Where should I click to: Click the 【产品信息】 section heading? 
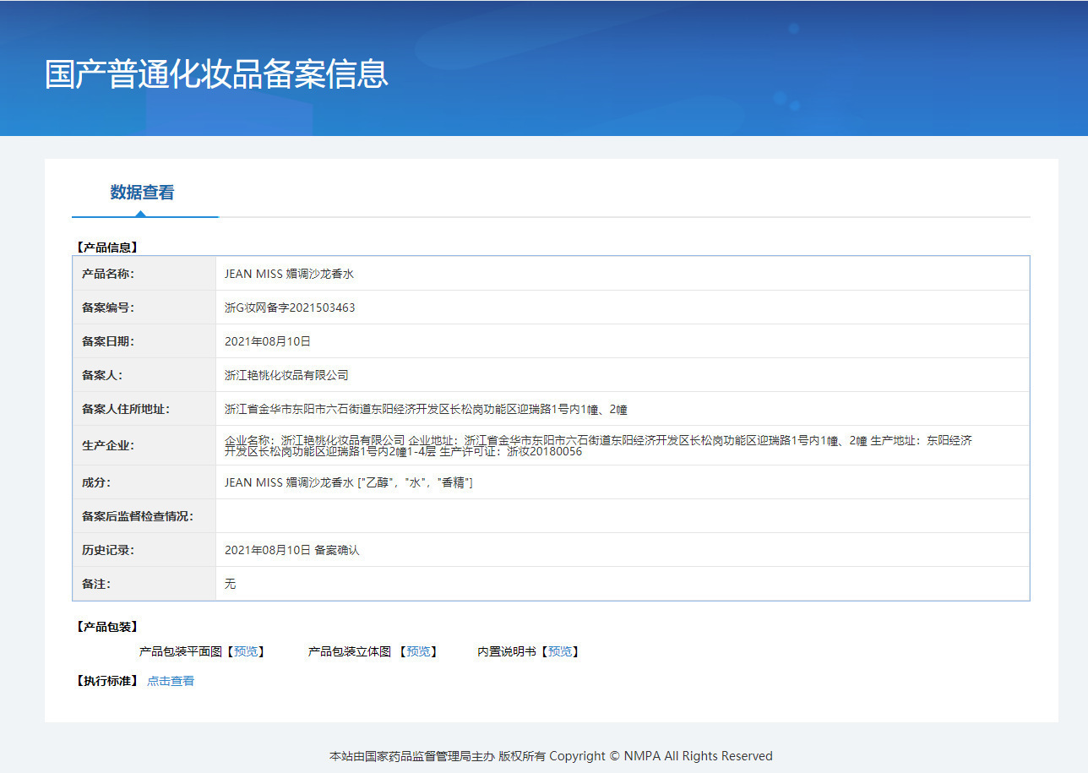106,248
